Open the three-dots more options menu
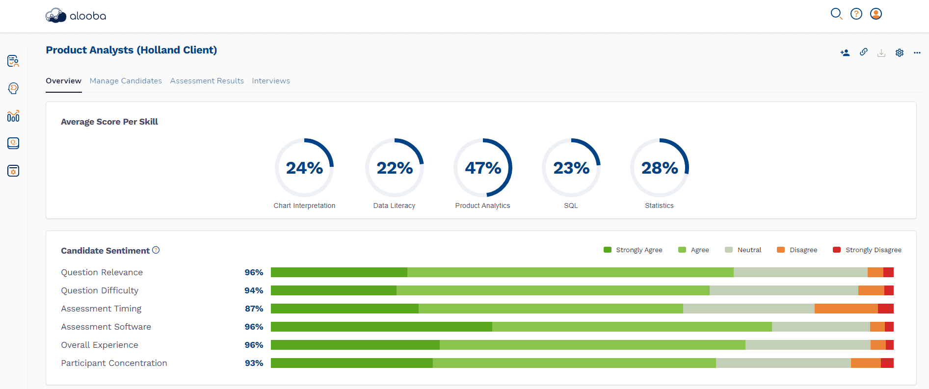The height and width of the screenshot is (389, 929). click(x=917, y=52)
